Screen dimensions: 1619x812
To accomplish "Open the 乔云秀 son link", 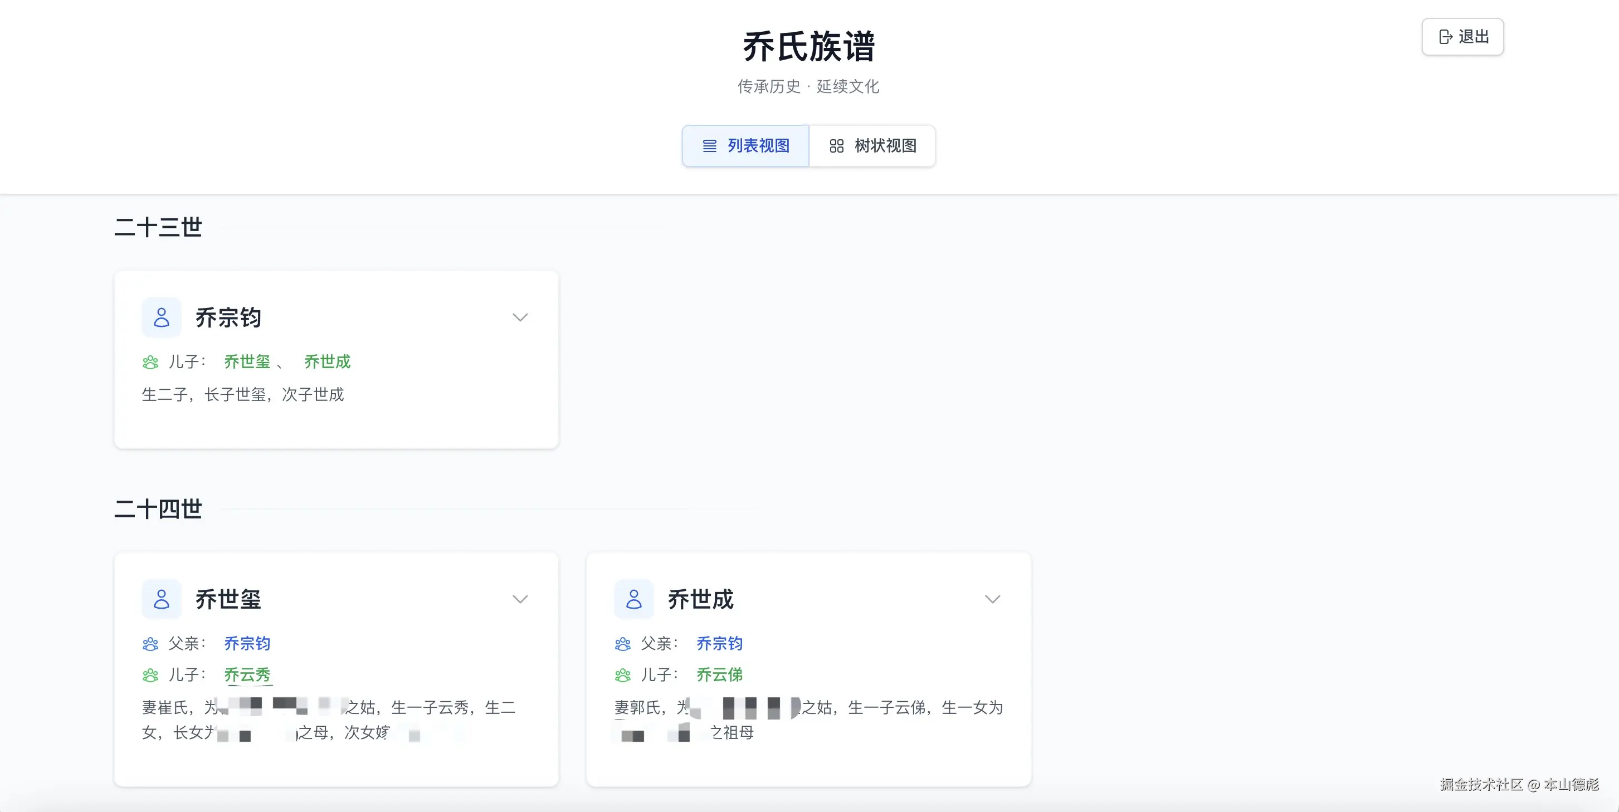I will coord(247,675).
